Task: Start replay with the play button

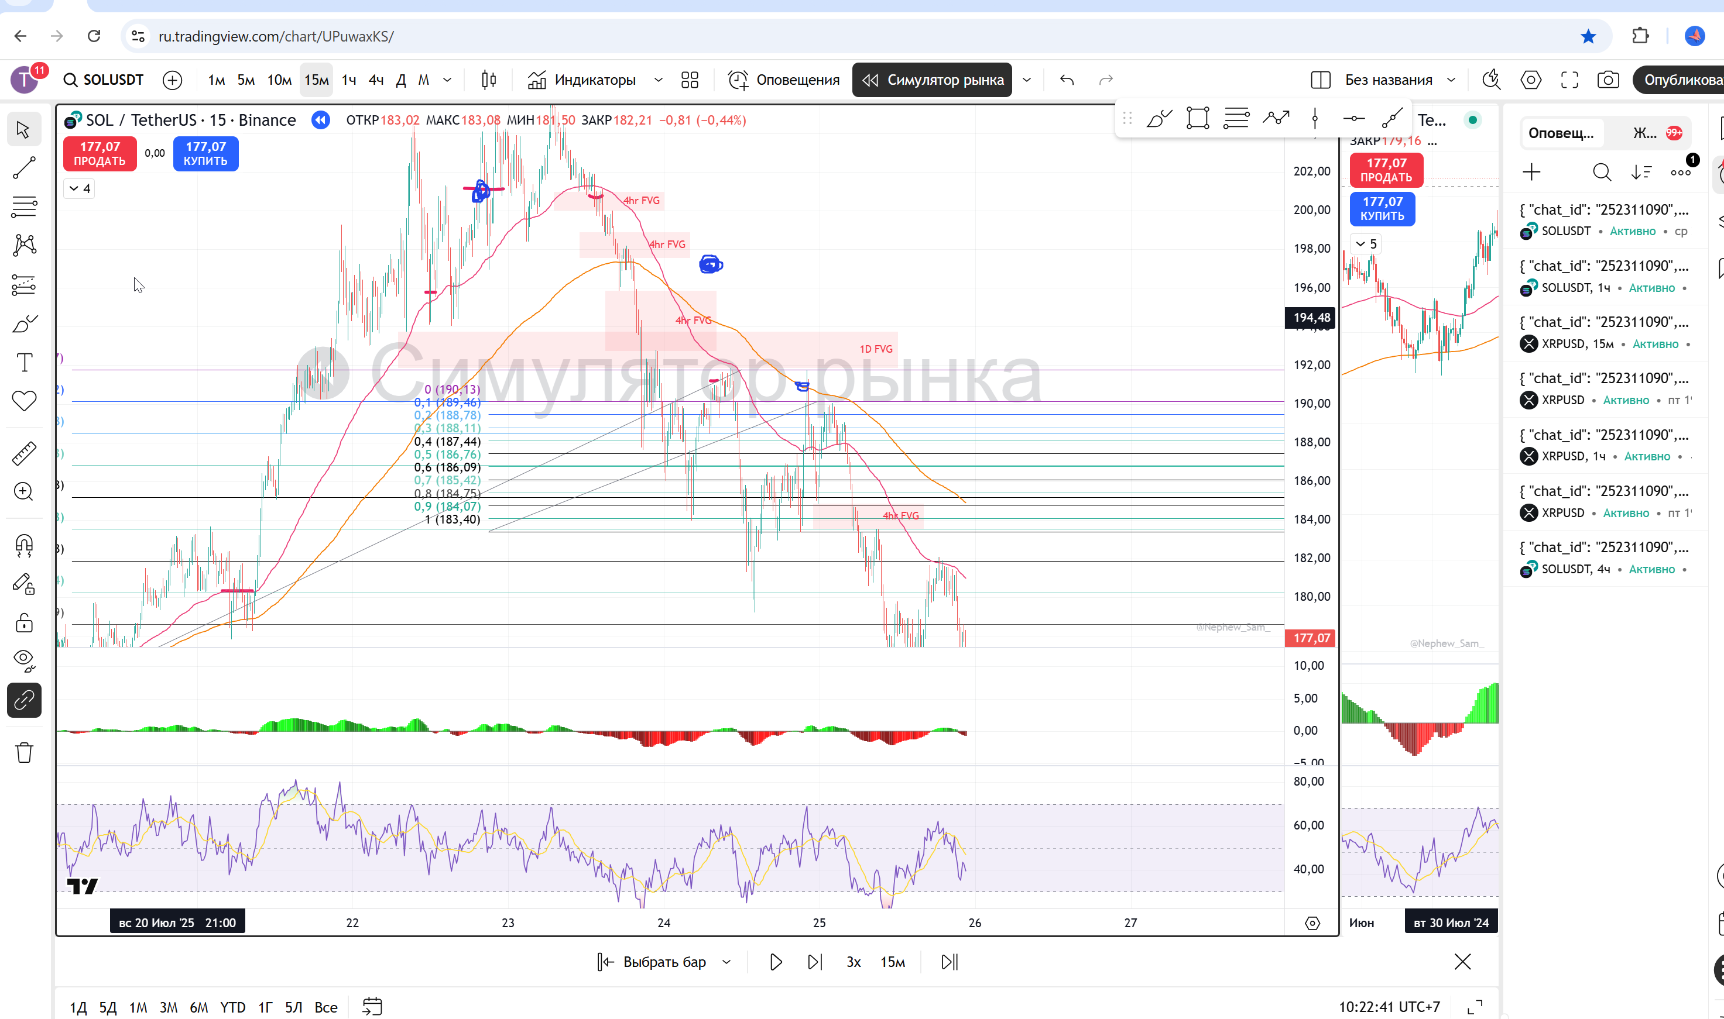Action: (776, 962)
